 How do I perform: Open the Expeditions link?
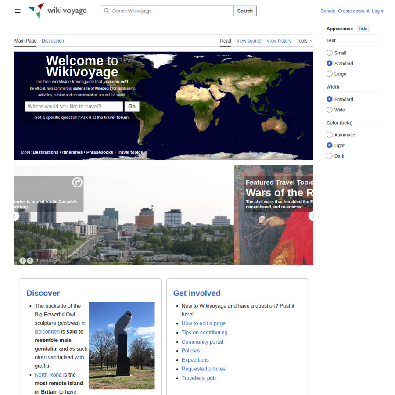pos(195,360)
